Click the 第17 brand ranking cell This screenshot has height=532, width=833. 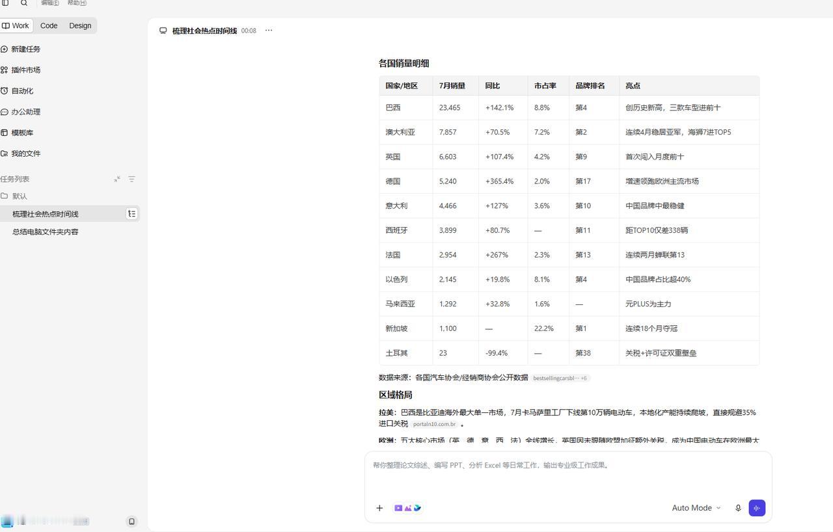(x=583, y=181)
